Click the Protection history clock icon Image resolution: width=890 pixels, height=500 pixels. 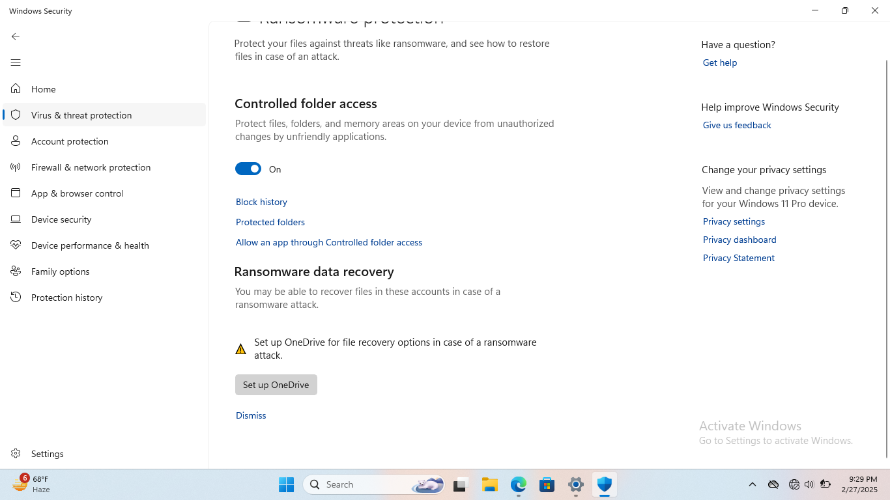tap(14, 297)
